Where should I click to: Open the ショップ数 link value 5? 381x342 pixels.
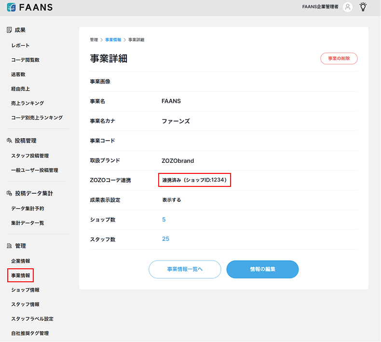tap(164, 220)
